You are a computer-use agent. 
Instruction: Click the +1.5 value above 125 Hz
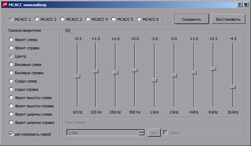tap(96, 39)
